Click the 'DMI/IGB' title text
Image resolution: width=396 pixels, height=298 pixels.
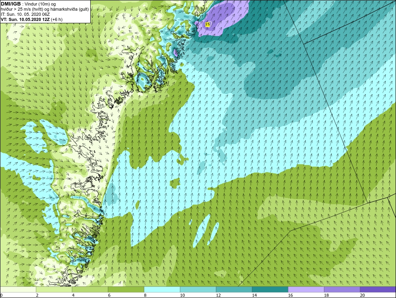11,4
